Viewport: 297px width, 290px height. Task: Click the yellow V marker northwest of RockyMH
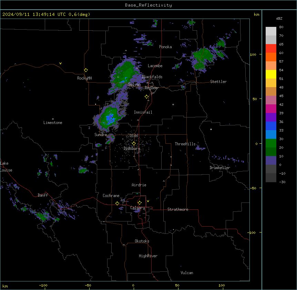(x=60, y=63)
